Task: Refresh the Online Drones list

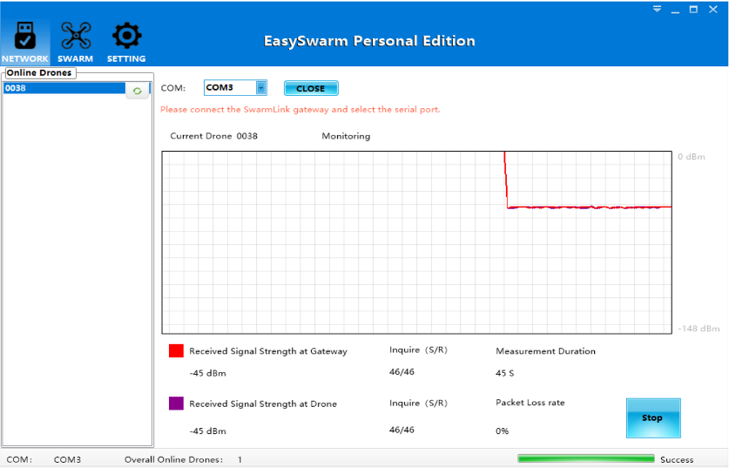Action: tap(137, 91)
